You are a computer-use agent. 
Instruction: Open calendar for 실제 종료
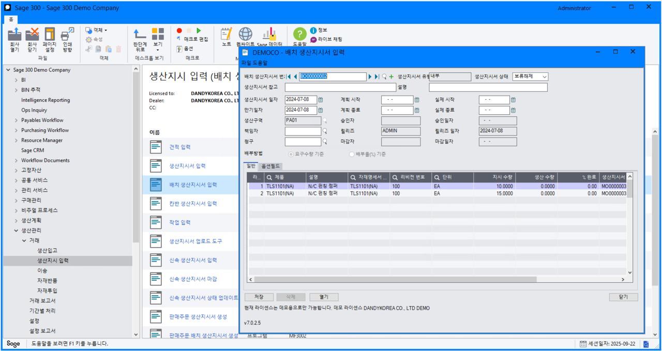click(513, 110)
